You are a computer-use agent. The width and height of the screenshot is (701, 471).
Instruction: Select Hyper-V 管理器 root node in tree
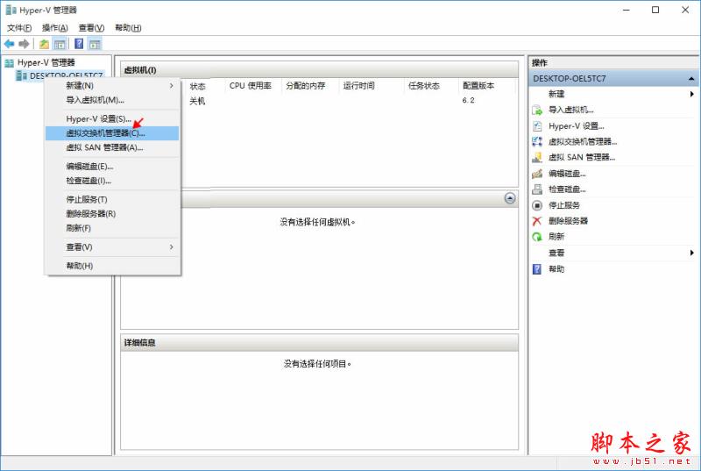[46, 63]
